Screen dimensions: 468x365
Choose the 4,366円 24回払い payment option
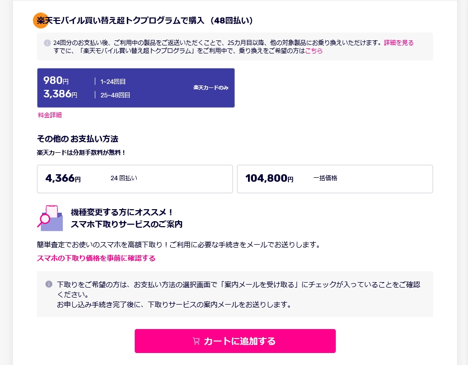pyautogui.click(x=135, y=179)
